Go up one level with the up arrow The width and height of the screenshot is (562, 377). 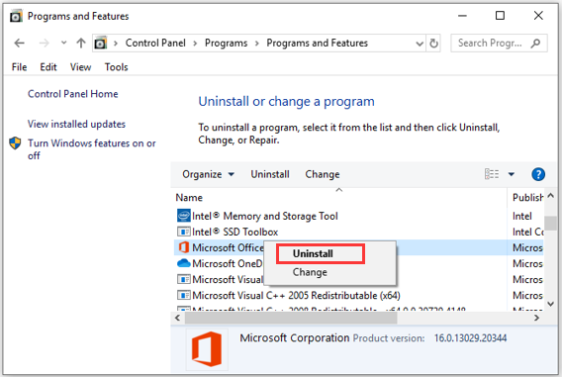click(x=81, y=43)
